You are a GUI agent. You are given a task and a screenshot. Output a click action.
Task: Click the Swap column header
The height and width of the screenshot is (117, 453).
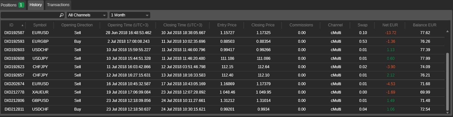363,25
